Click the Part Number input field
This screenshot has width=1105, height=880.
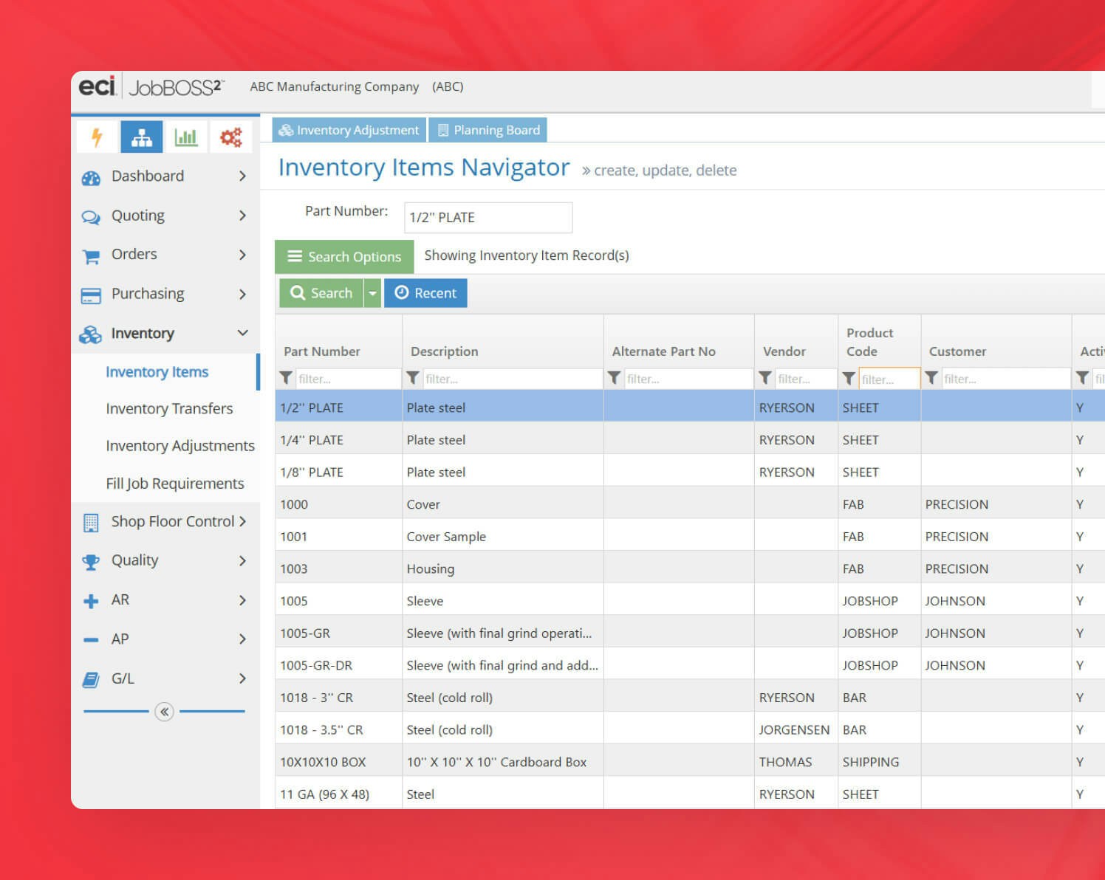[x=487, y=218]
